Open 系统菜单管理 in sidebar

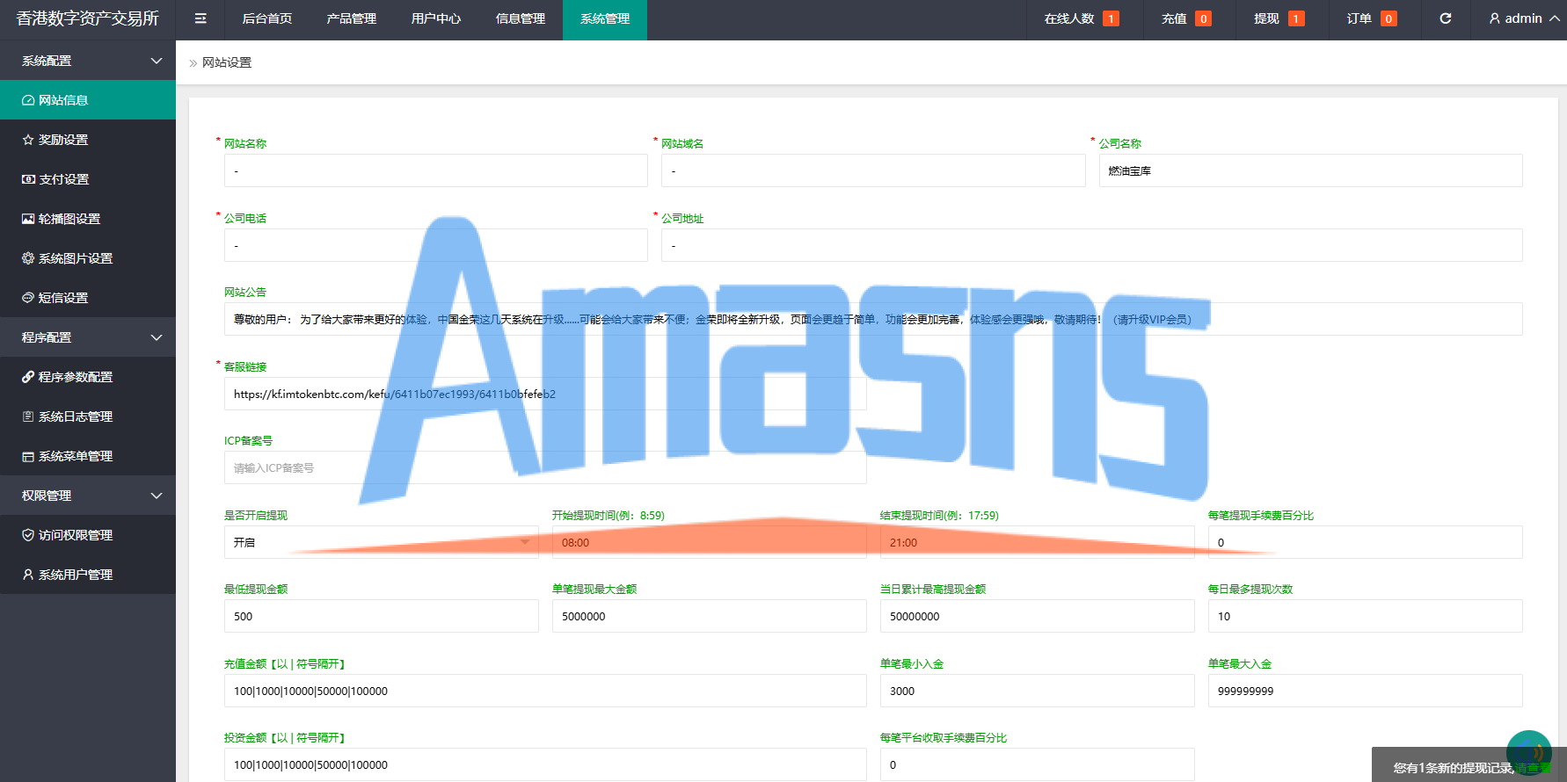88,456
